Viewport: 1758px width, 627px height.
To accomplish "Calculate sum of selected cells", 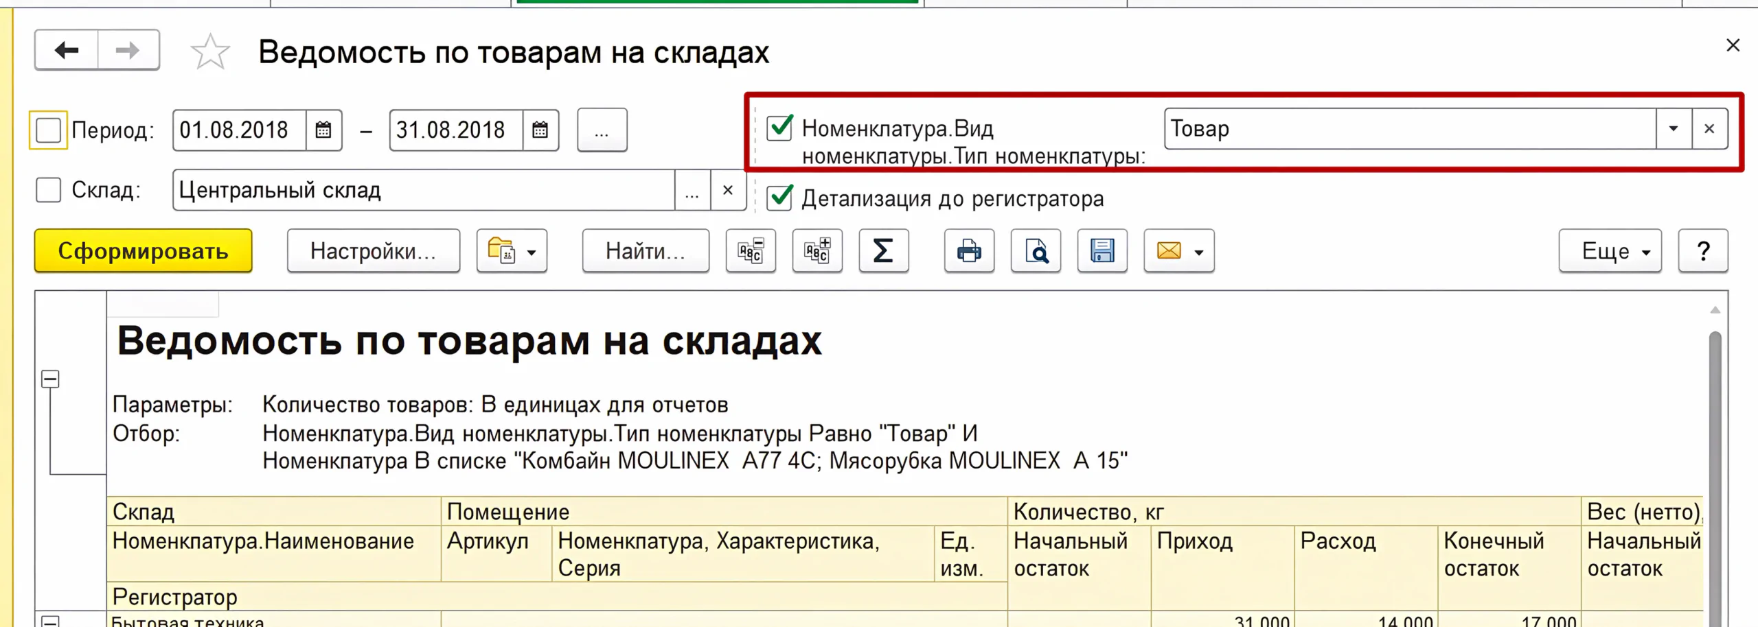I will point(884,251).
